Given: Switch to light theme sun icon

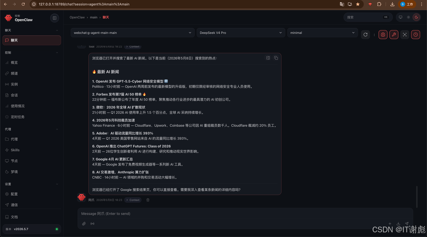Looking at the screenshot, I should tap(408, 17).
